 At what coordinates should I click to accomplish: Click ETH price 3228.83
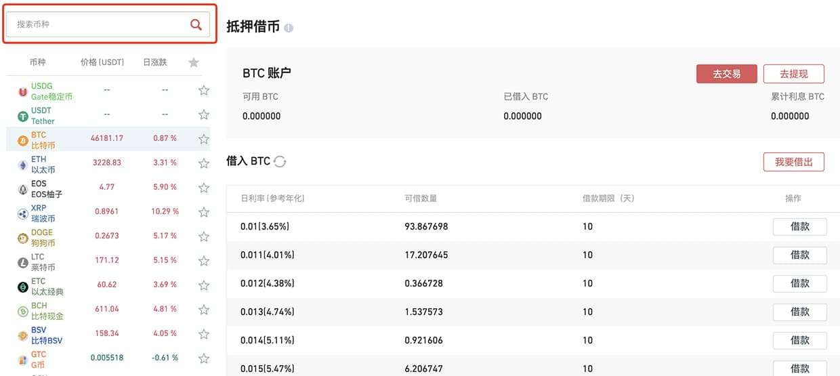pos(107,163)
